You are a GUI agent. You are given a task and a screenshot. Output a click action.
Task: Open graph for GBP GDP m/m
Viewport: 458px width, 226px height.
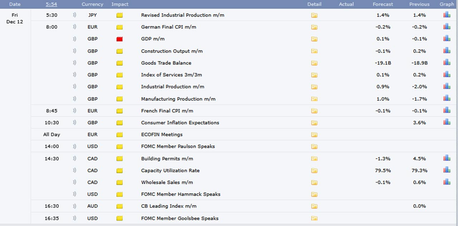447,39
